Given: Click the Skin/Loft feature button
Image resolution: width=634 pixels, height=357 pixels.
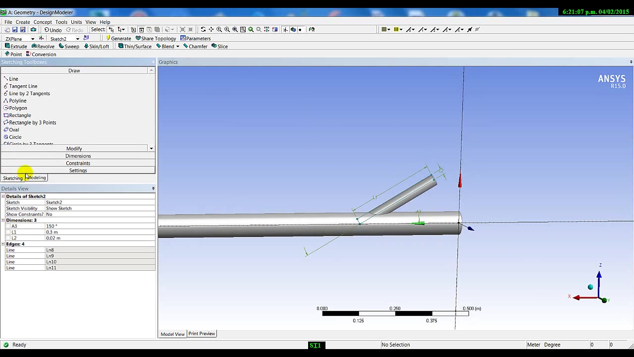Looking at the screenshot, I should tap(96, 46).
